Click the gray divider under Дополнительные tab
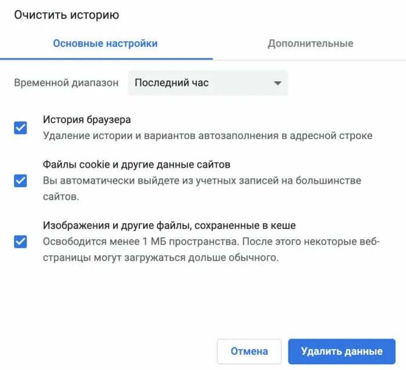This screenshot has height=370, width=406. tap(310, 59)
